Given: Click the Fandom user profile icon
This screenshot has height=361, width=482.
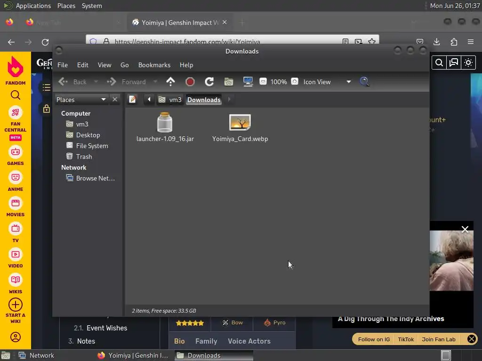Looking at the screenshot, I should pos(16,337).
